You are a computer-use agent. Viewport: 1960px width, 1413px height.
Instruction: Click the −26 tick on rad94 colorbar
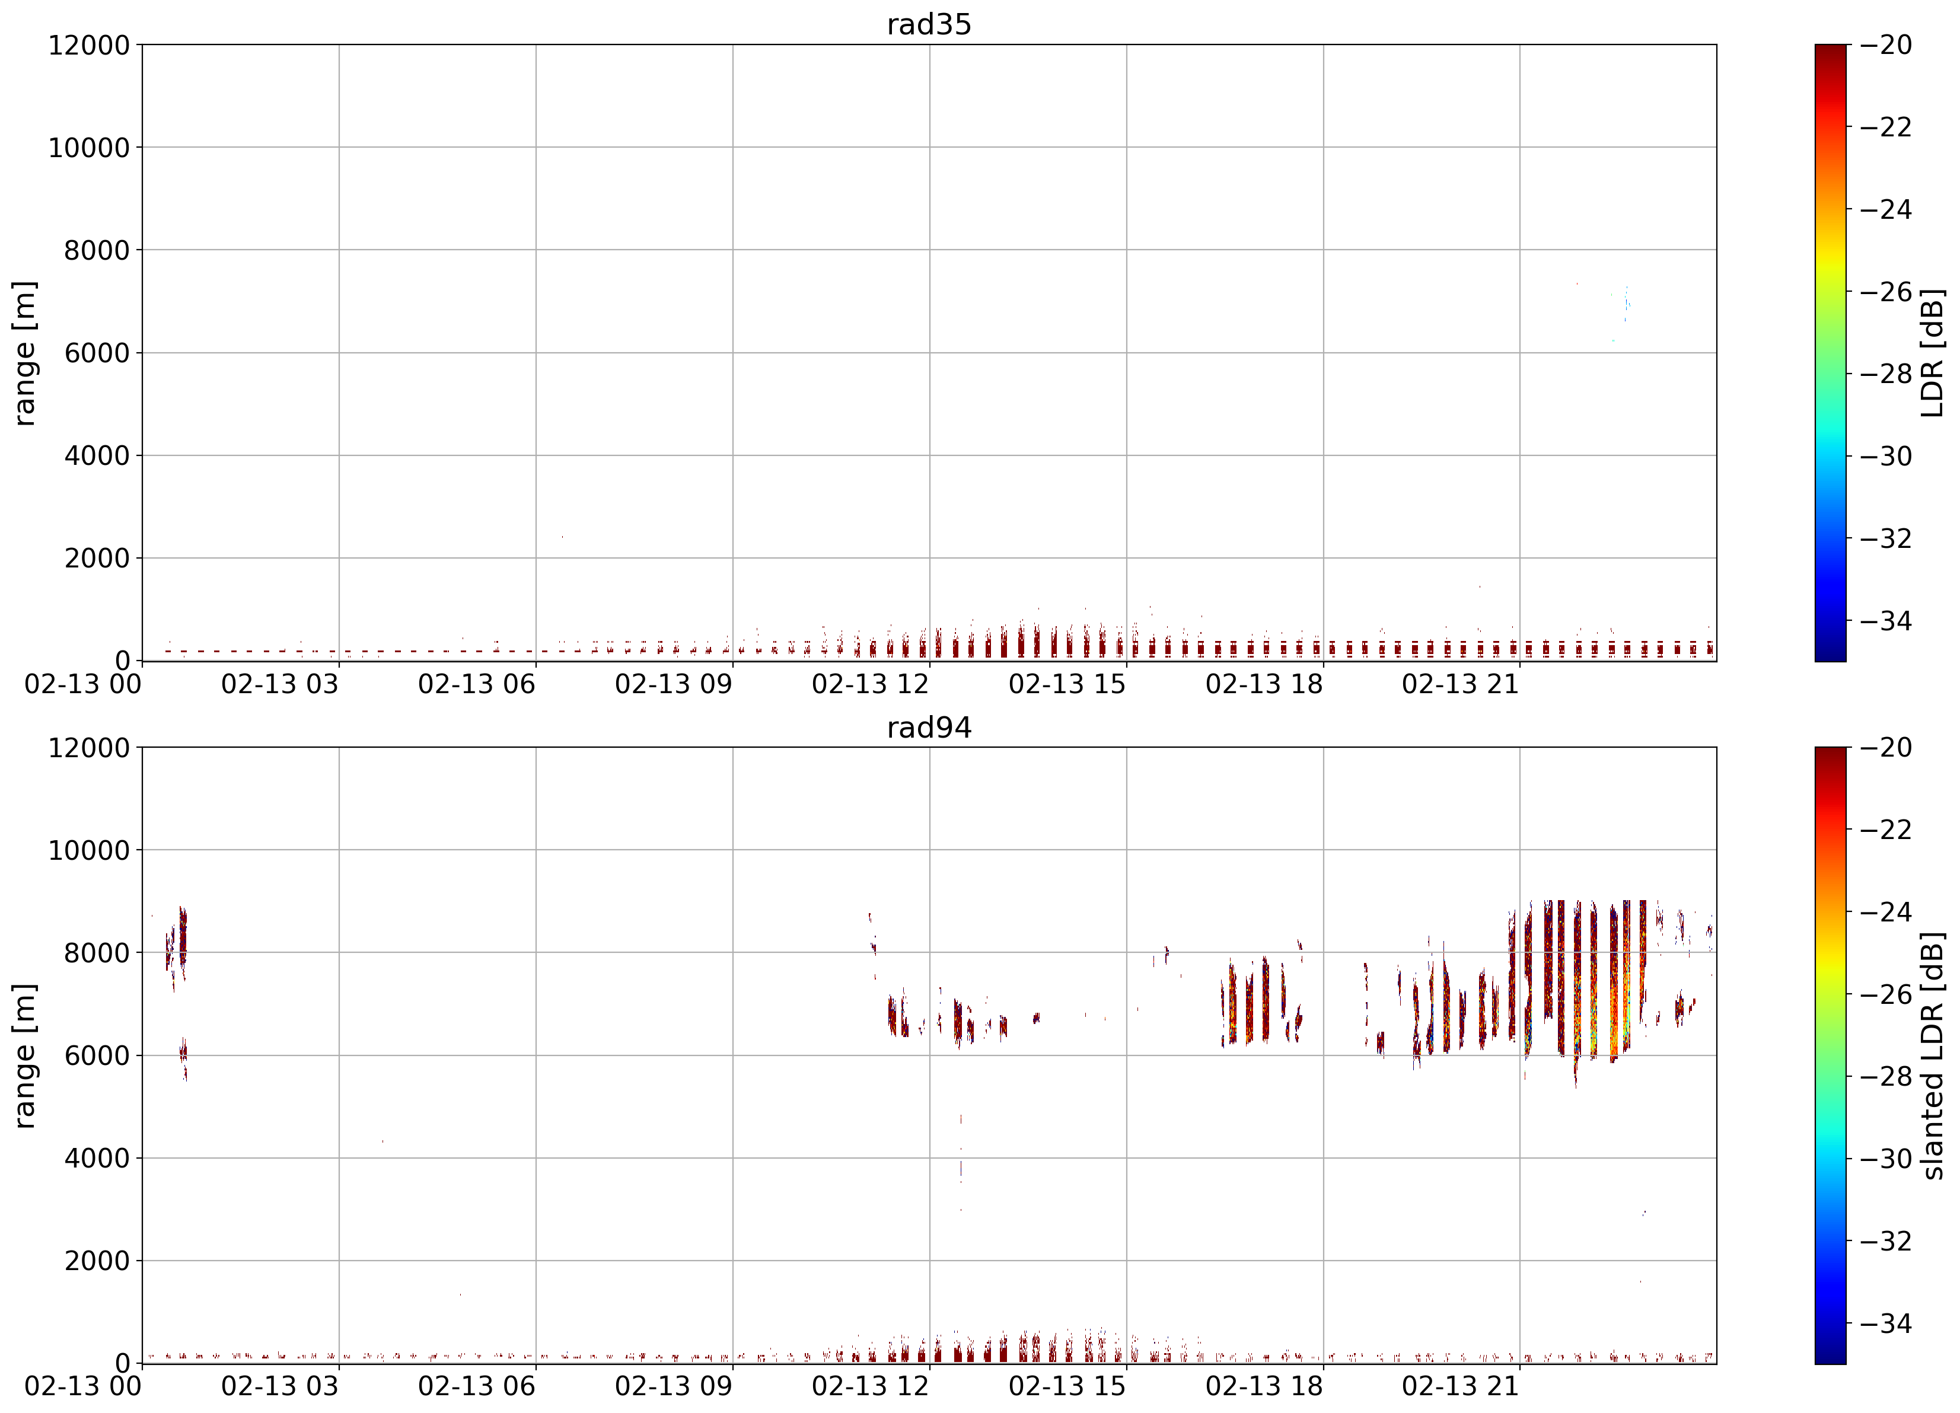point(1886,995)
